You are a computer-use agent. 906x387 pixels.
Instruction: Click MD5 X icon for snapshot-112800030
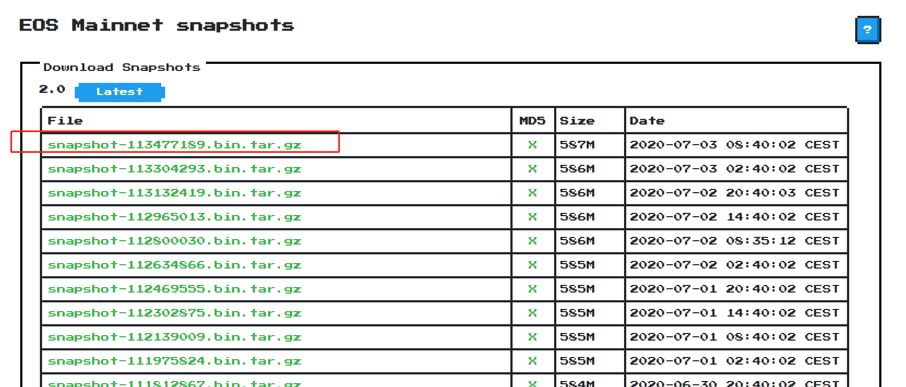pos(532,241)
